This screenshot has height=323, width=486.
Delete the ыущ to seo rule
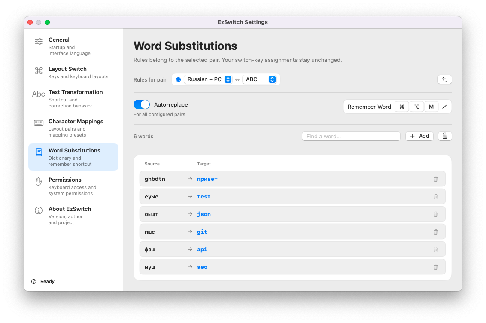[x=436, y=267]
